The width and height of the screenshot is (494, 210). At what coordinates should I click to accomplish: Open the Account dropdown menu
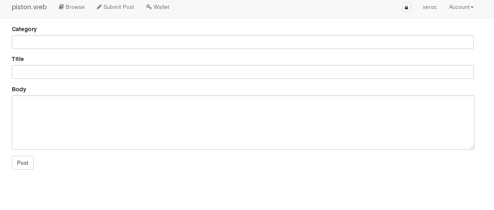coord(461,7)
